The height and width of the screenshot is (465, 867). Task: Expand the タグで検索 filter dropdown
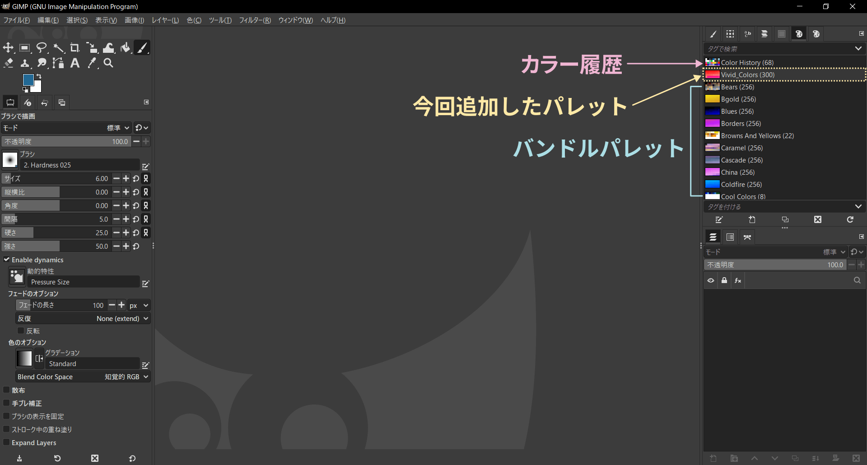(x=858, y=48)
